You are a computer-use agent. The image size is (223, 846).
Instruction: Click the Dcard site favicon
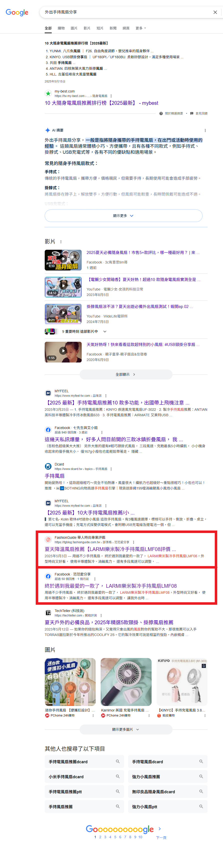pos(48,466)
